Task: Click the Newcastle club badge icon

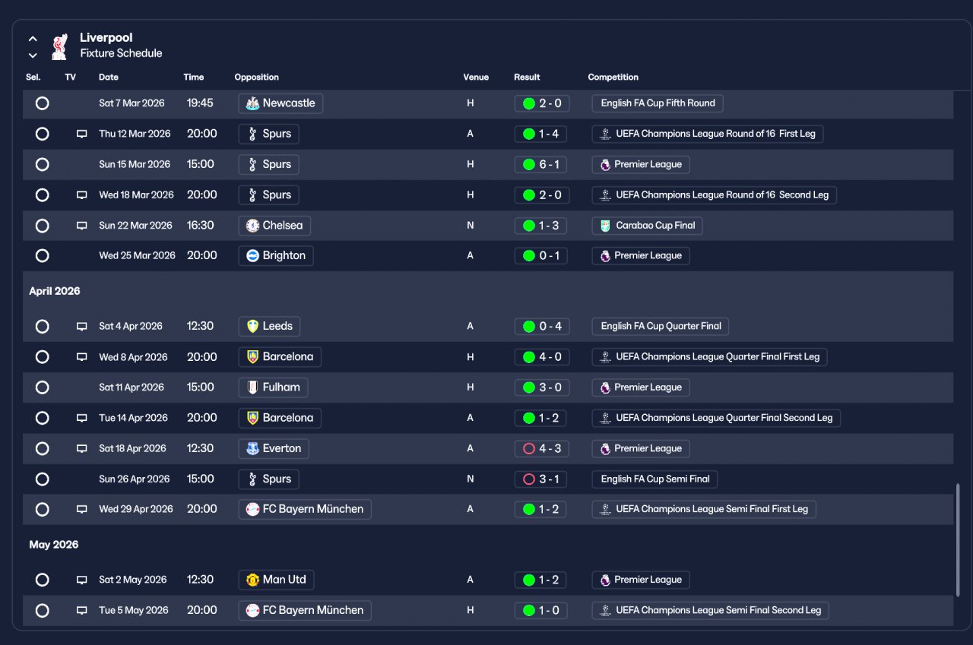Action: [x=252, y=103]
